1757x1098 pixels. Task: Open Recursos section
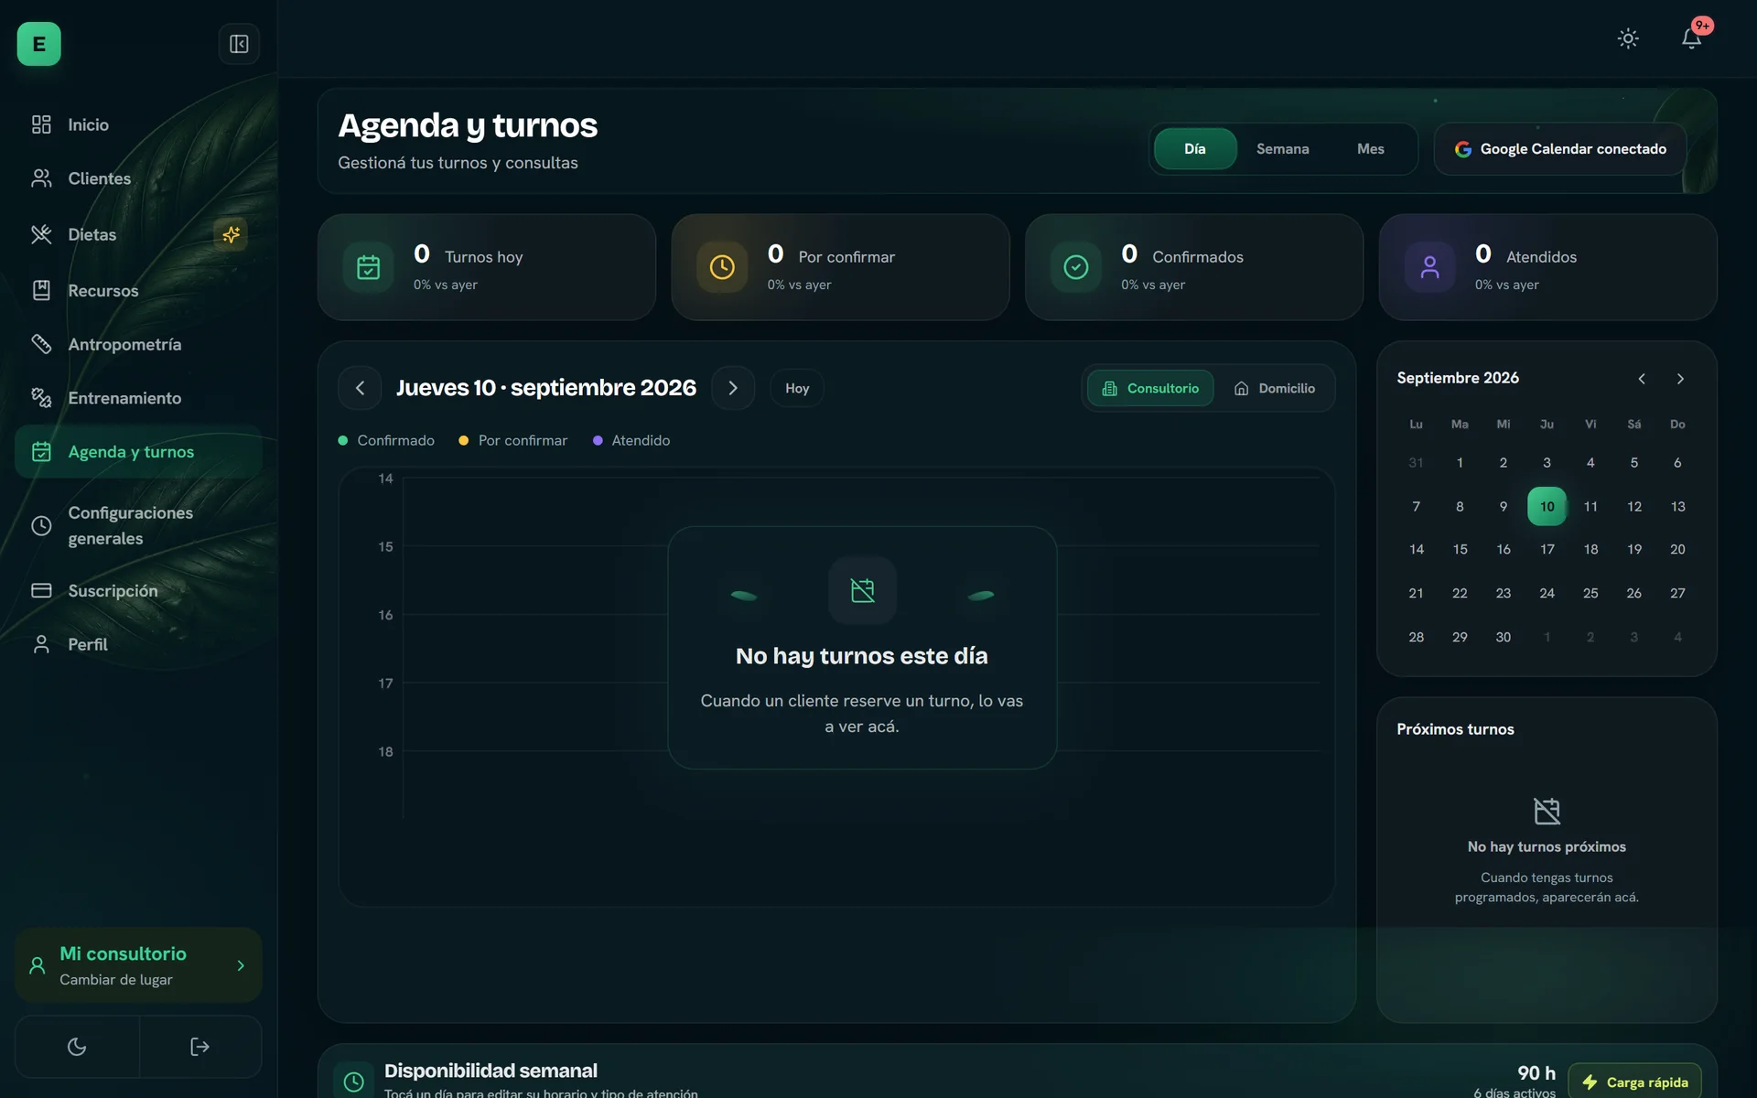point(138,290)
